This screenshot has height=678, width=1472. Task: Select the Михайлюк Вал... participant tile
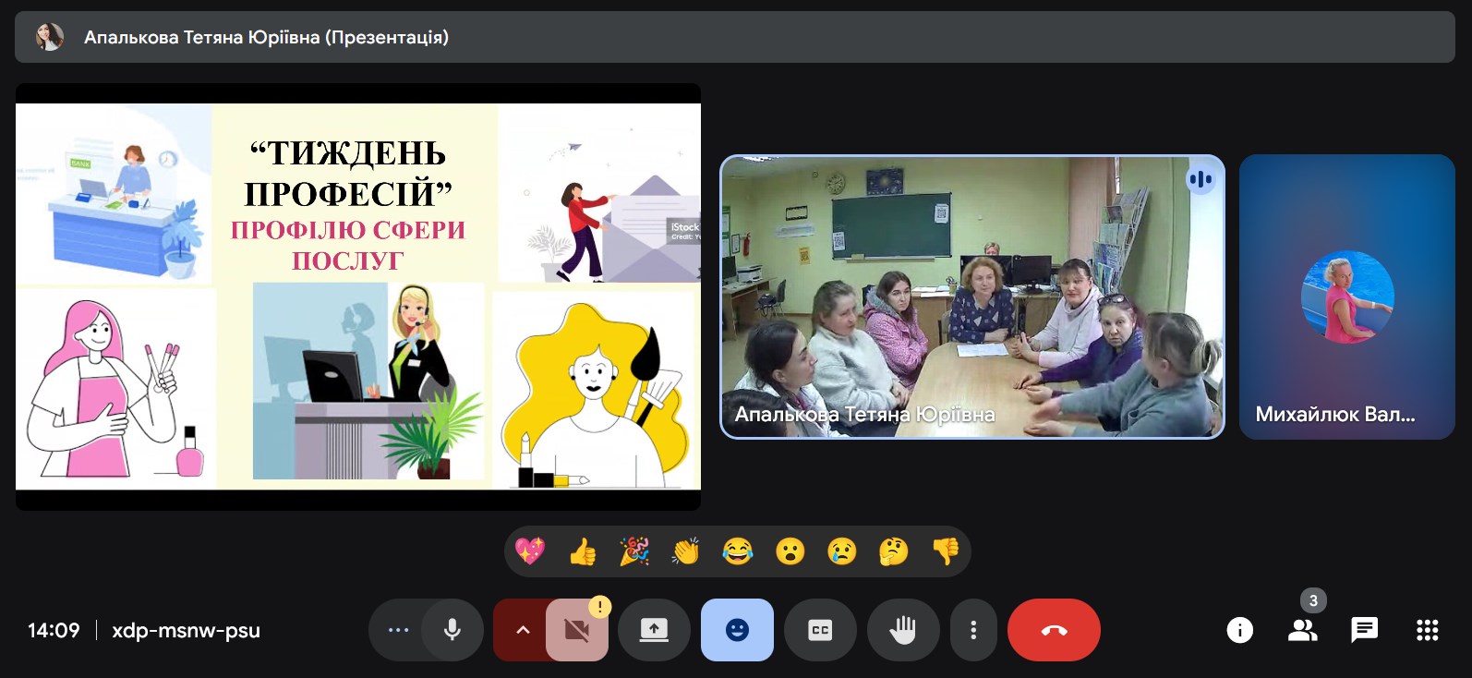pyautogui.click(x=1346, y=297)
